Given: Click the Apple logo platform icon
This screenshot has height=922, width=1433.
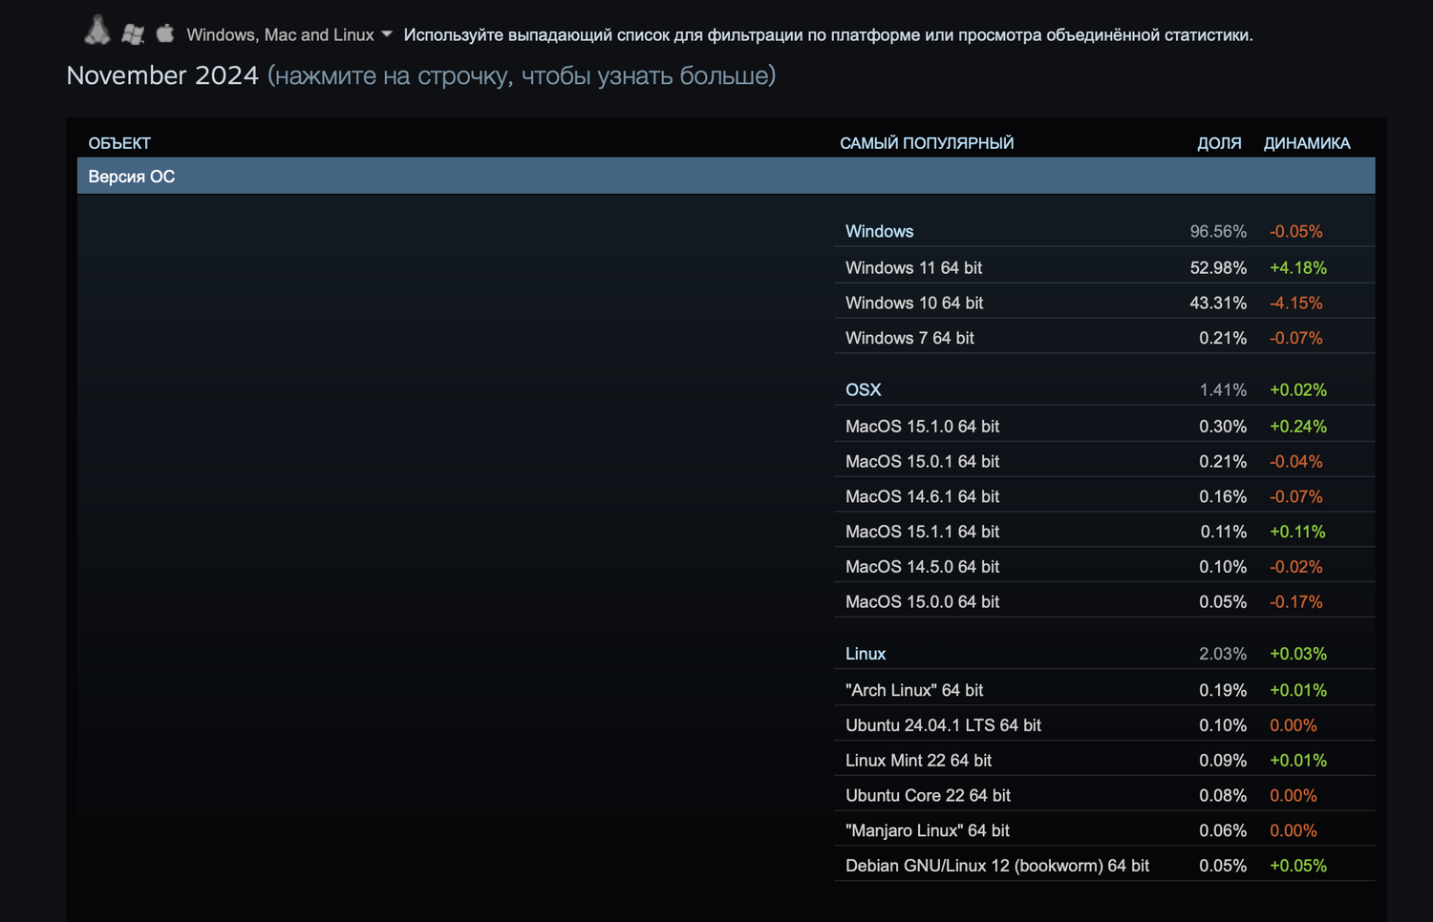Looking at the screenshot, I should (165, 33).
